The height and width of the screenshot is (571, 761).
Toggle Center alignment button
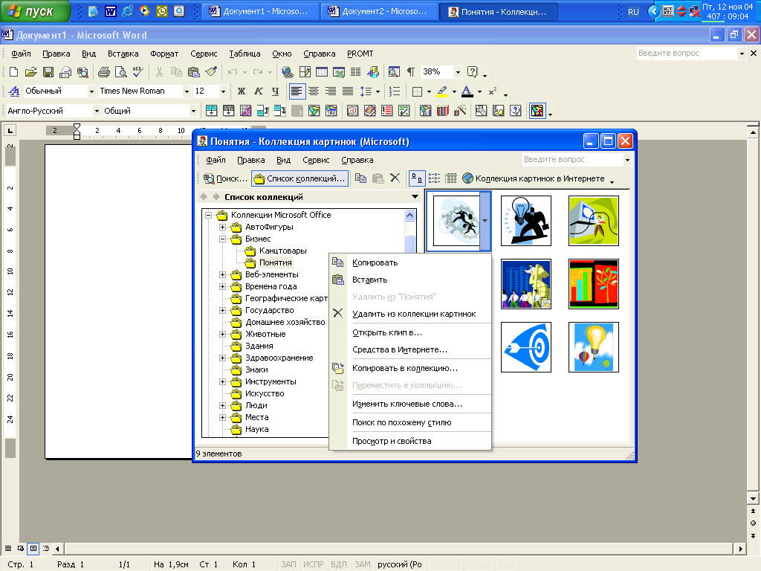pos(314,91)
